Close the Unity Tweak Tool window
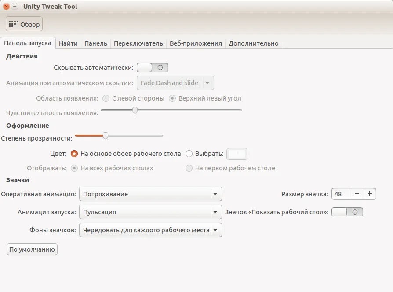Image resolution: width=393 pixels, height=292 pixels. coord(6,7)
